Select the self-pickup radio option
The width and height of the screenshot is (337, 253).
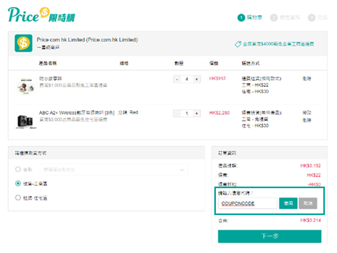pos(18,170)
